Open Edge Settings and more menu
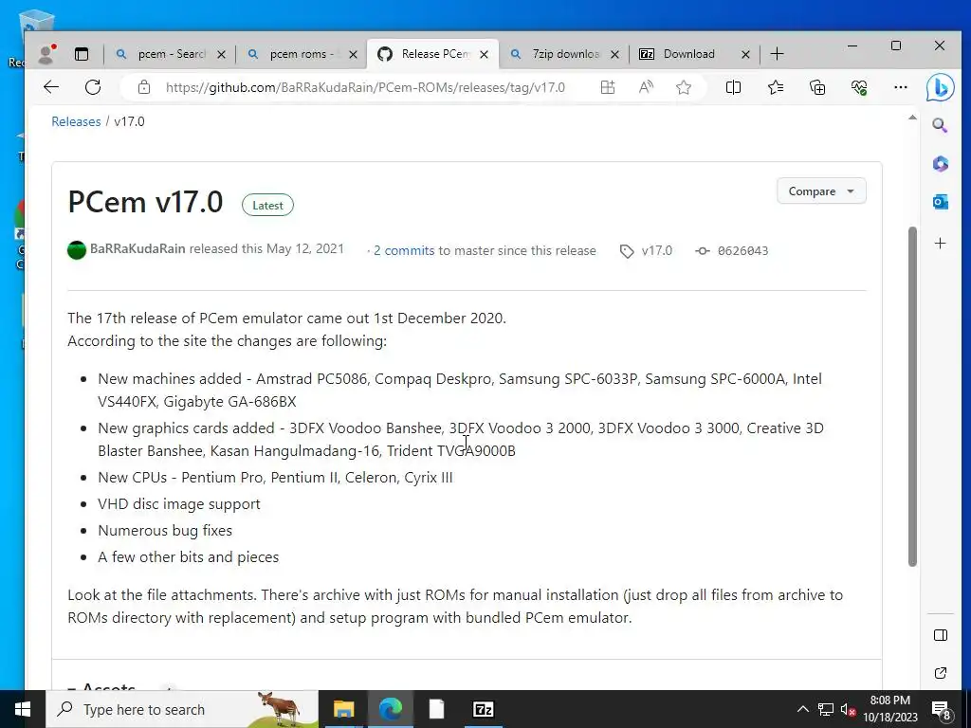Image resolution: width=971 pixels, height=728 pixels. point(901,87)
